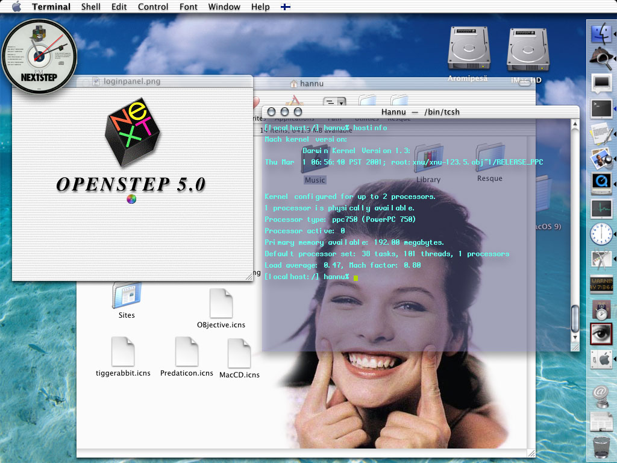Open the Font menu
617x463 pixels.
pyautogui.click(x=189, y=7)
